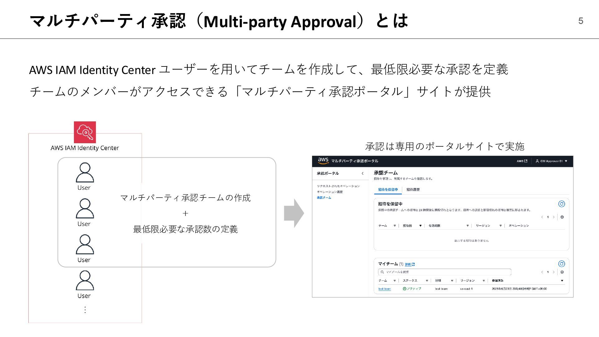This screenshot has width=599, height=337.
Task: Click the slide page number 5
Action: point(581,21)
